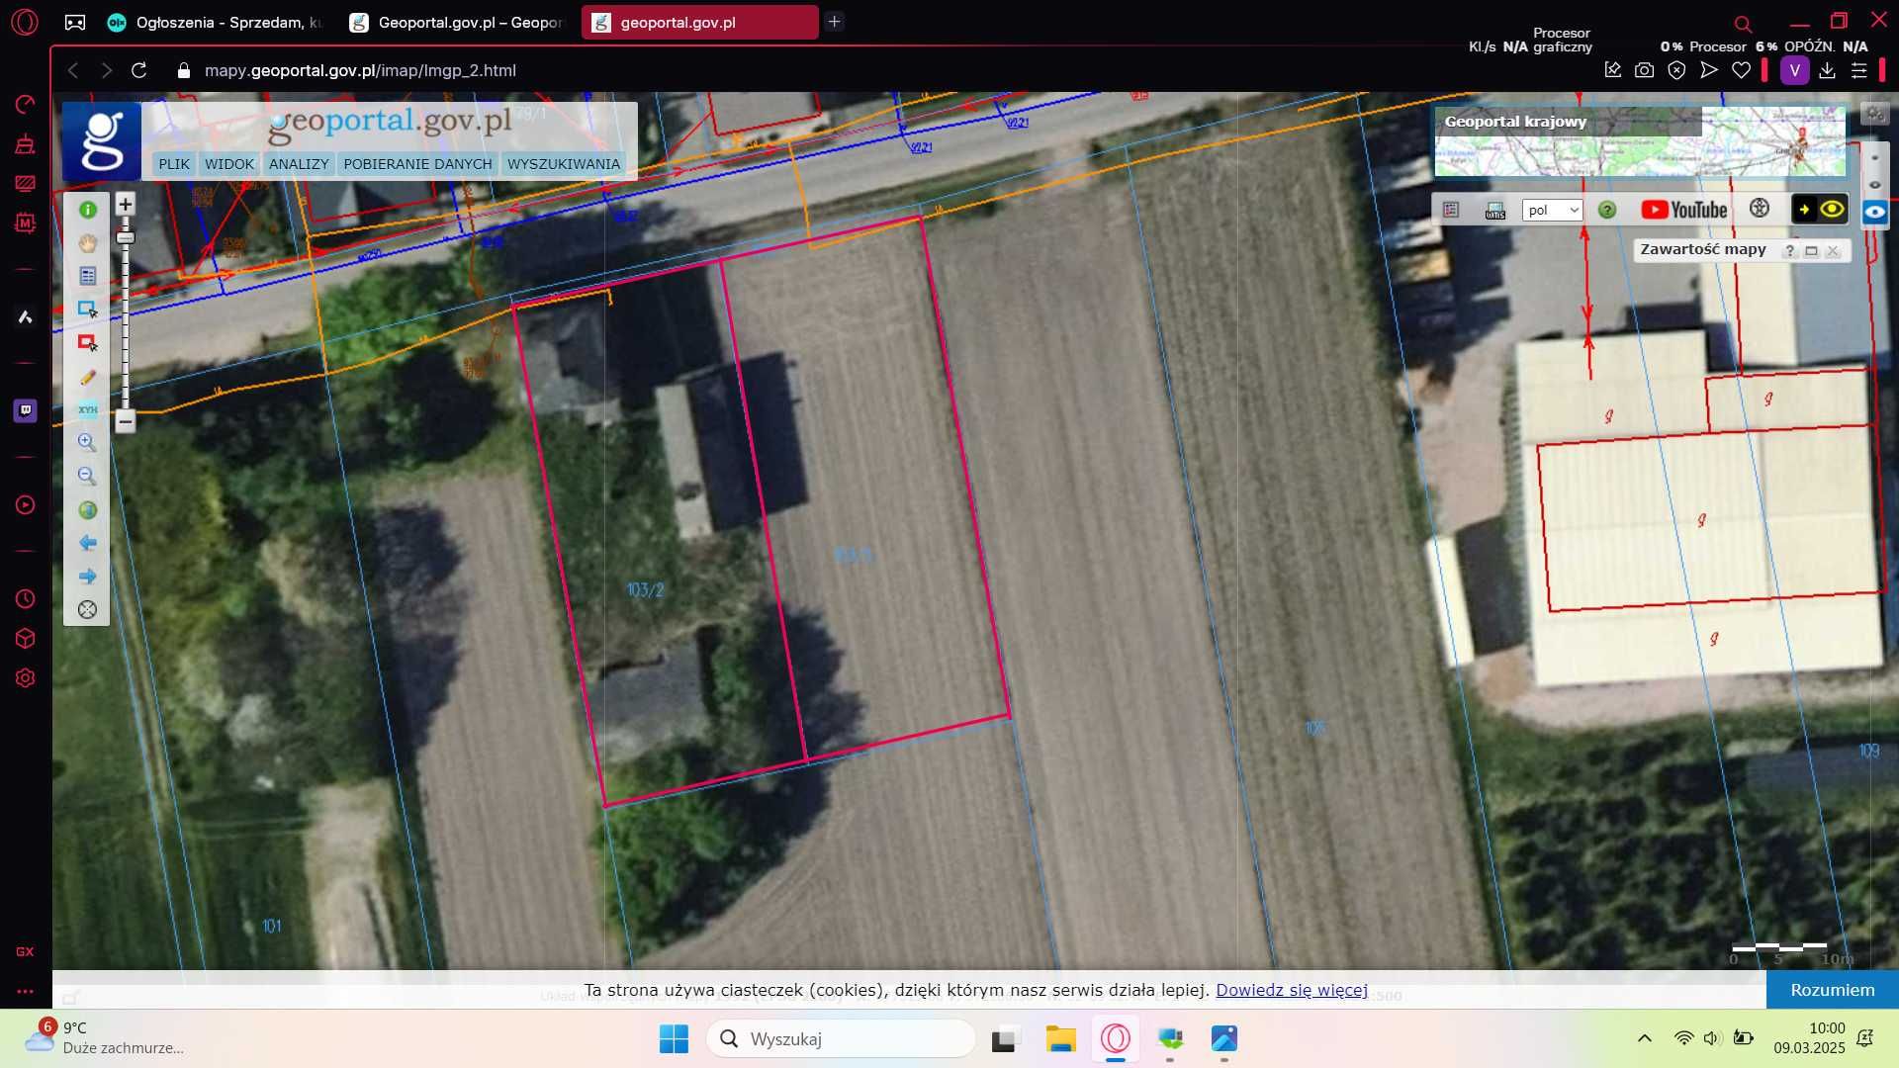Click the minus button on zoom slider
Image resolution: width=1899 pixels, height=1068 pixels.
[x=125, y=421]
